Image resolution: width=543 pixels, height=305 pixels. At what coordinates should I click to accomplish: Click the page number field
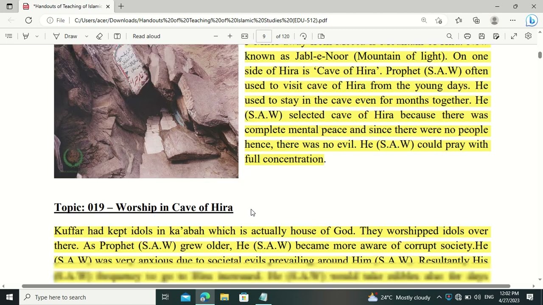[x=264, y=36]
